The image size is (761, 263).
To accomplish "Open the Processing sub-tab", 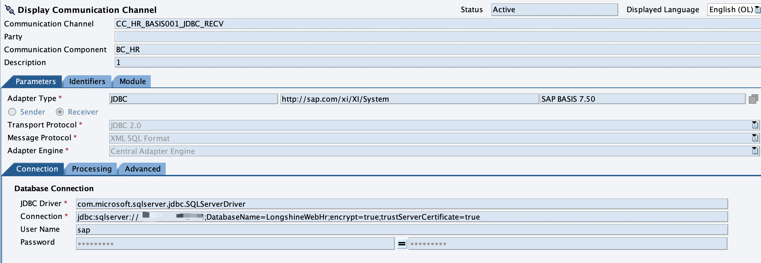I will click(x=92, y=169).
